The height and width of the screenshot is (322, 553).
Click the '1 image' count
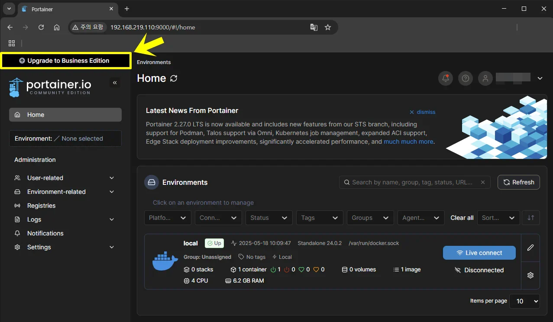click(407, 269)
